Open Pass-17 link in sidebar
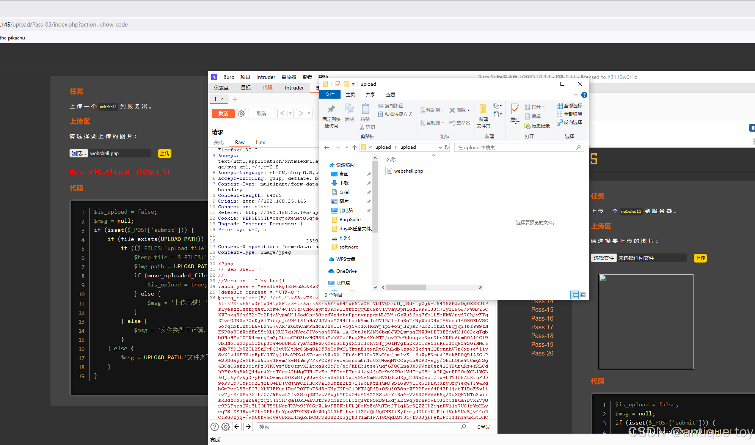The height and width of the screenshot is (445, 755). coord(542,327)
